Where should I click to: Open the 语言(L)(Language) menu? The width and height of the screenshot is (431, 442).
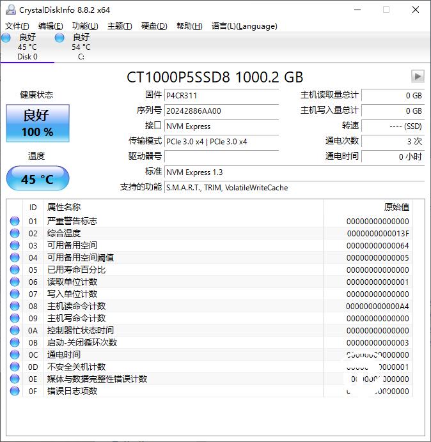(x=244, y=26)
